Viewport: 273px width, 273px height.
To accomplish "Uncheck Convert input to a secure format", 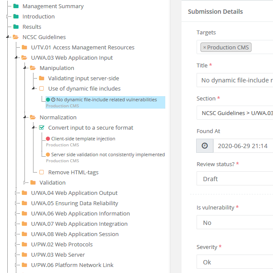I will click(x=42, y=127).
